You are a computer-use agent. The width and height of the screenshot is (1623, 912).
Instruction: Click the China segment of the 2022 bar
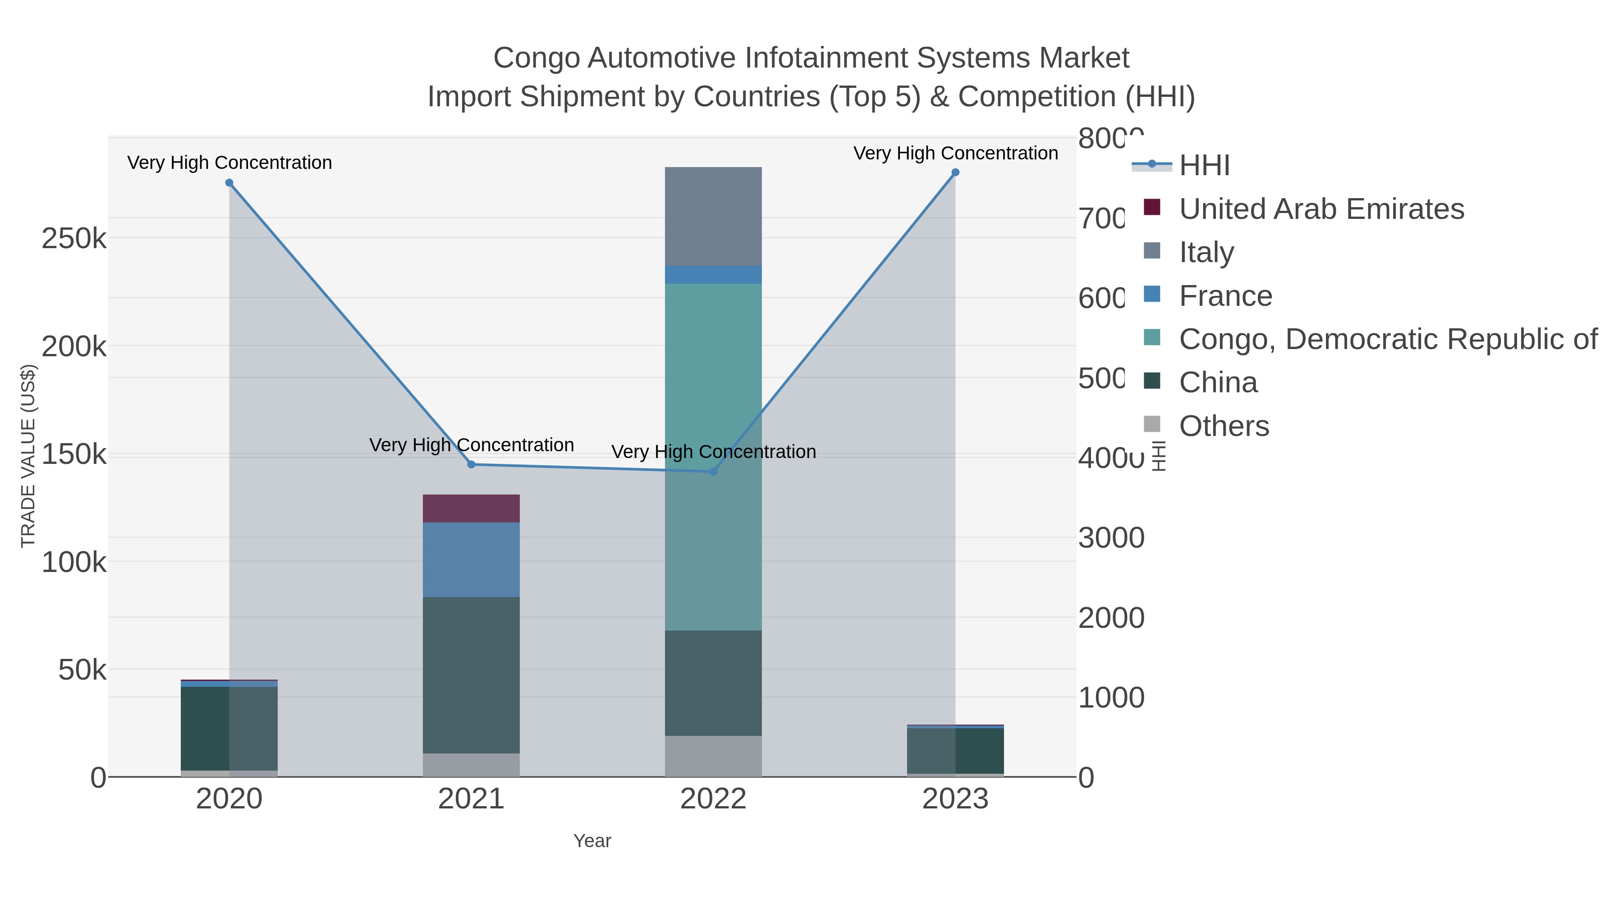click(x=713, y=683)
